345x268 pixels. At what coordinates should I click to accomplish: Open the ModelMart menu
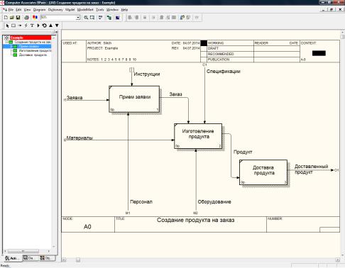pyautogui.click(x=85, y=10)
